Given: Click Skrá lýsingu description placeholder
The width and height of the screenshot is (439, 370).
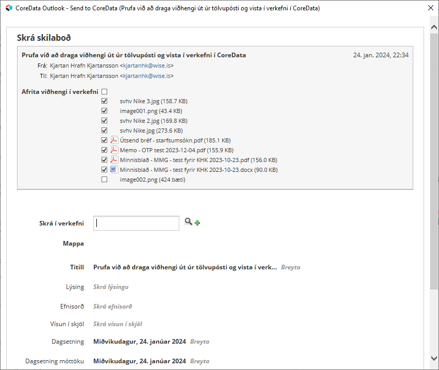Looking at the screenshot, I should point(111,287).
